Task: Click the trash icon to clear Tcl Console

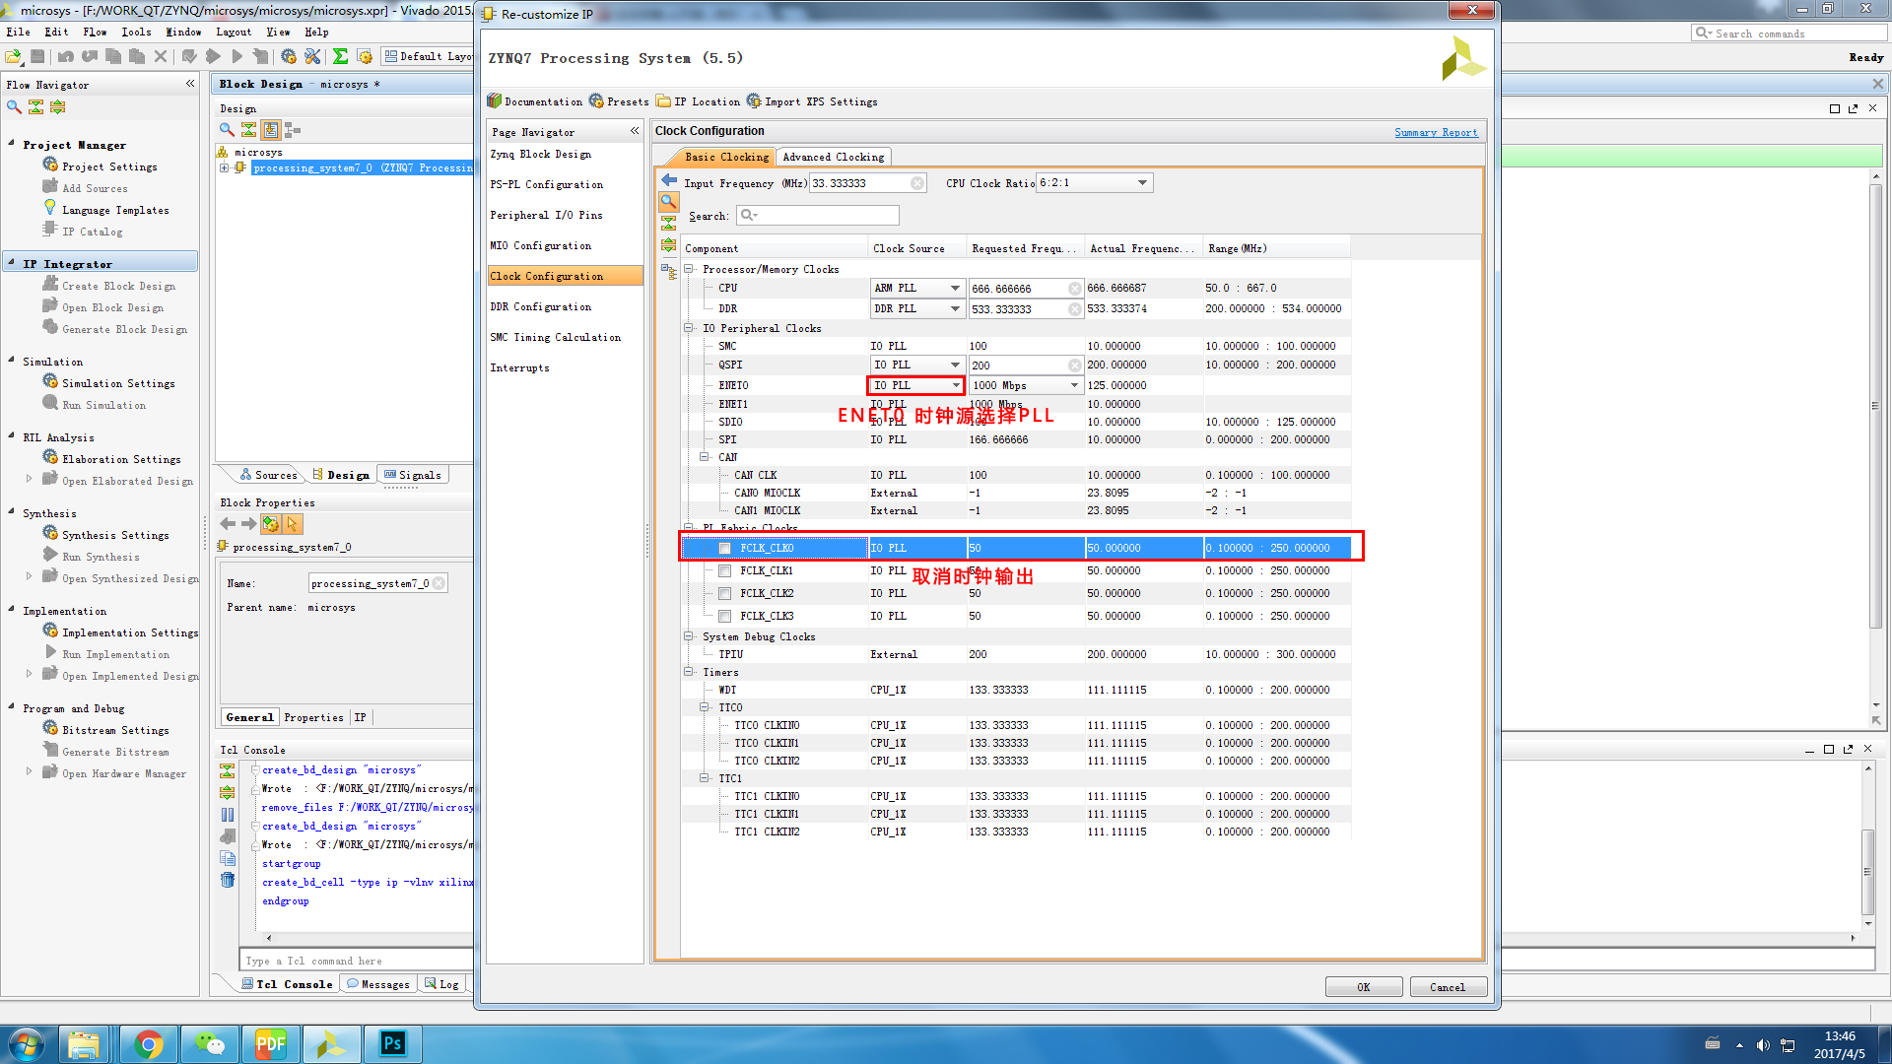Action: point(228,880)
